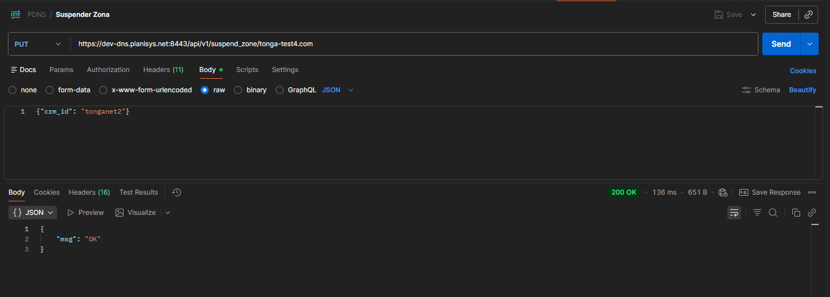Click the "msg": "OK" response line

click(78, 239)
